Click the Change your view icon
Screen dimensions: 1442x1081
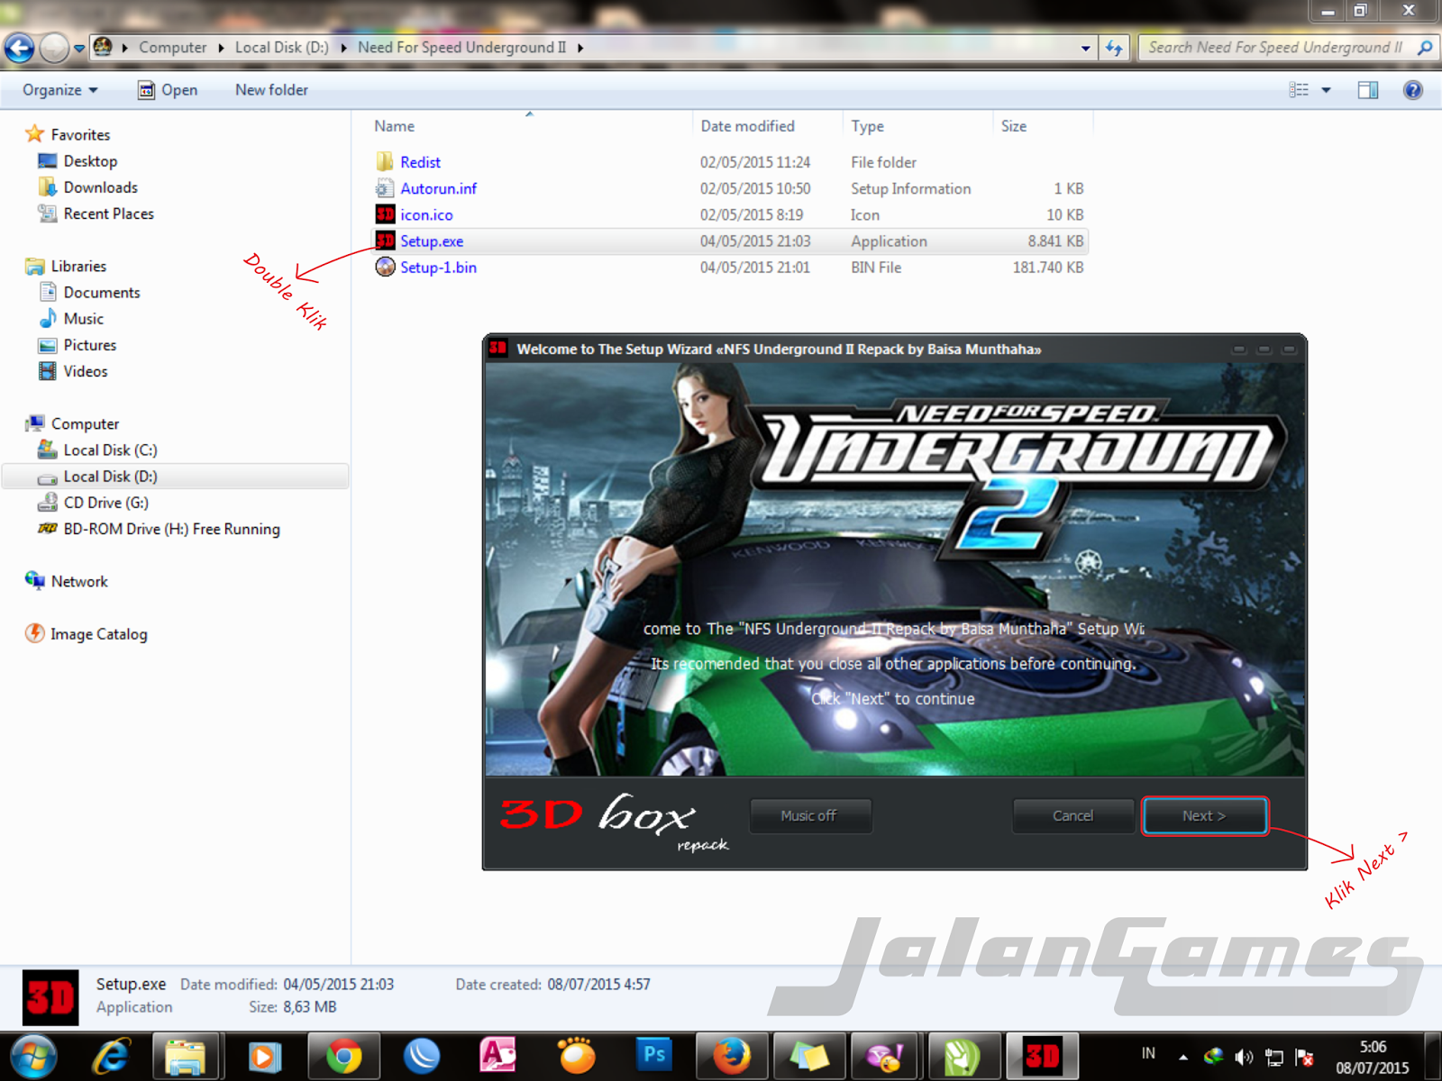[1299, 90]
